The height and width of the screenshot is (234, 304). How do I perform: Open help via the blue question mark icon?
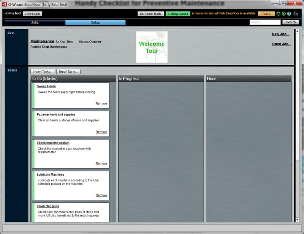coord(289,14)
